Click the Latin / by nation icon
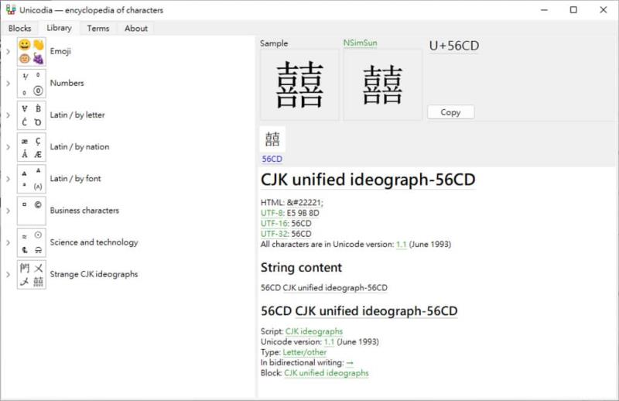 (x=32, y=147)
